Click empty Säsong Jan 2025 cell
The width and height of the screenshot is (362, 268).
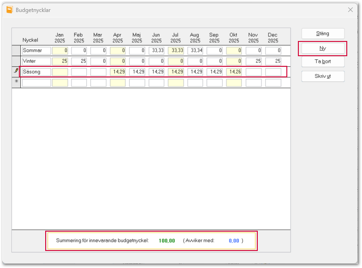point(60,72)
